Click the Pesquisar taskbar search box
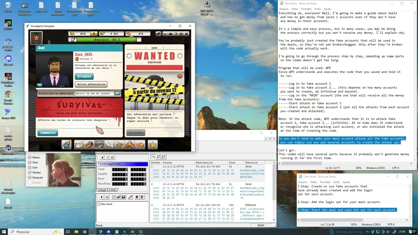The height and width of the screenshot is (235, 418). (36, 231)
